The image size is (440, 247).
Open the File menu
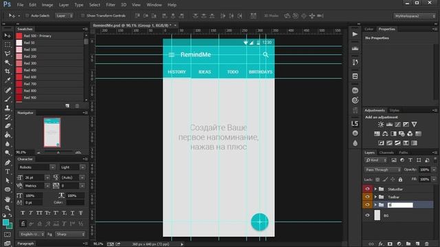tap(20, 5)
